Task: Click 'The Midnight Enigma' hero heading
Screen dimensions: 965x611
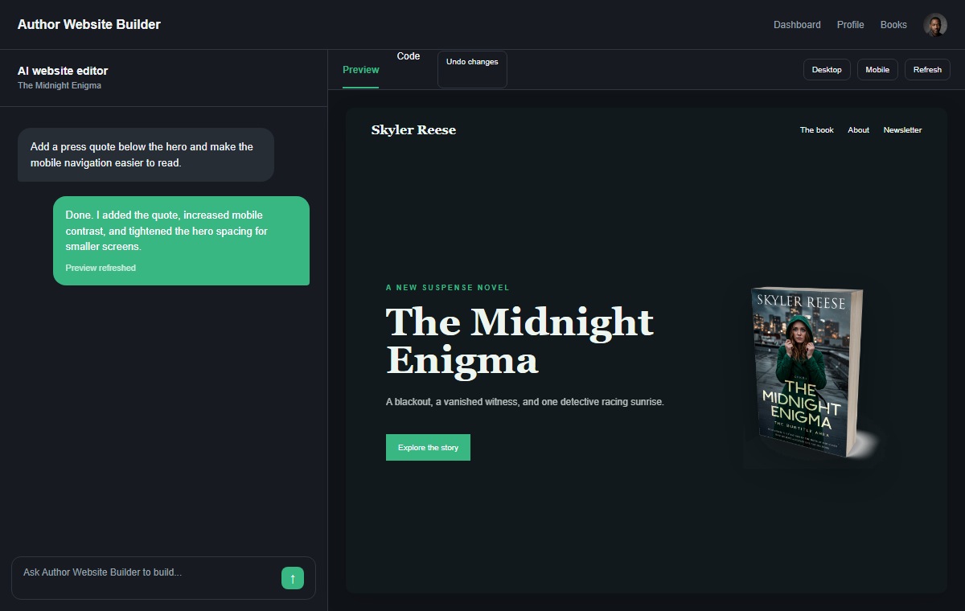Action: pos(520,340)
